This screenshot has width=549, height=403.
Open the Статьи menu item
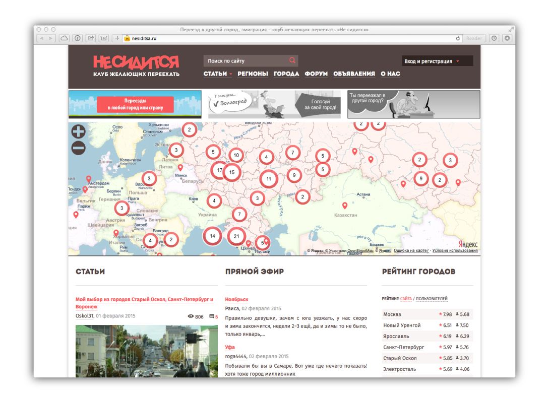215,74
